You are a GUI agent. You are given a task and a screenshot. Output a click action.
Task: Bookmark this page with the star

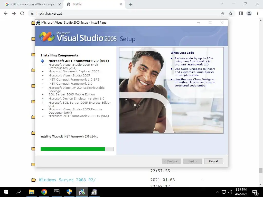[x=231, y=13]
